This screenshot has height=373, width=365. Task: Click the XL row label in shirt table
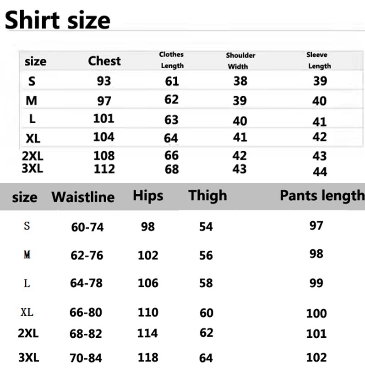coord(33,137)
